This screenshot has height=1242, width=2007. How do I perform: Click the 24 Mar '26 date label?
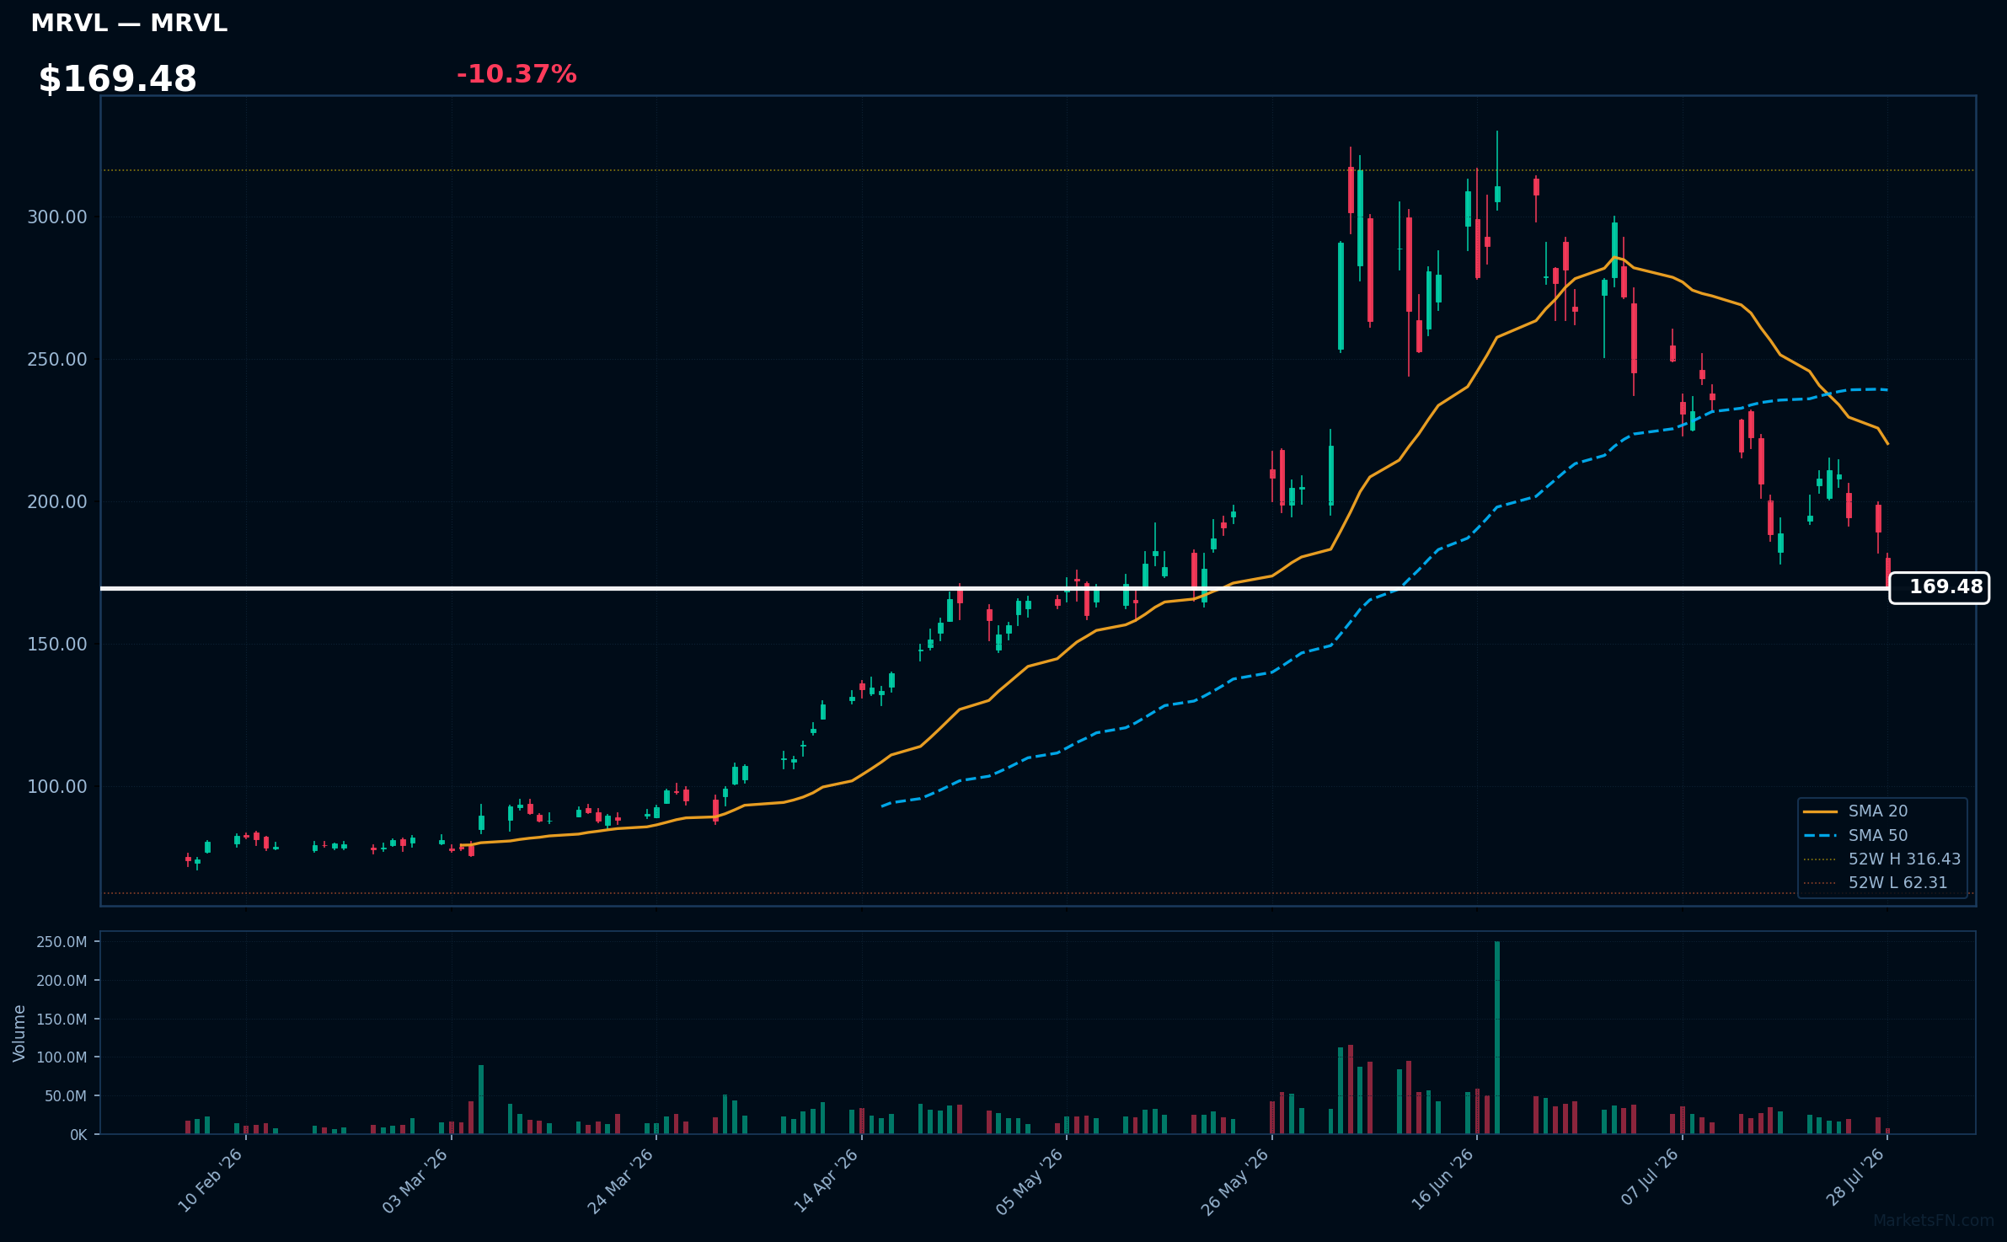621,1180
